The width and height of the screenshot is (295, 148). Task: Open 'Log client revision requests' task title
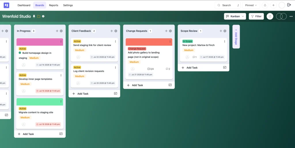click(89, 71)
